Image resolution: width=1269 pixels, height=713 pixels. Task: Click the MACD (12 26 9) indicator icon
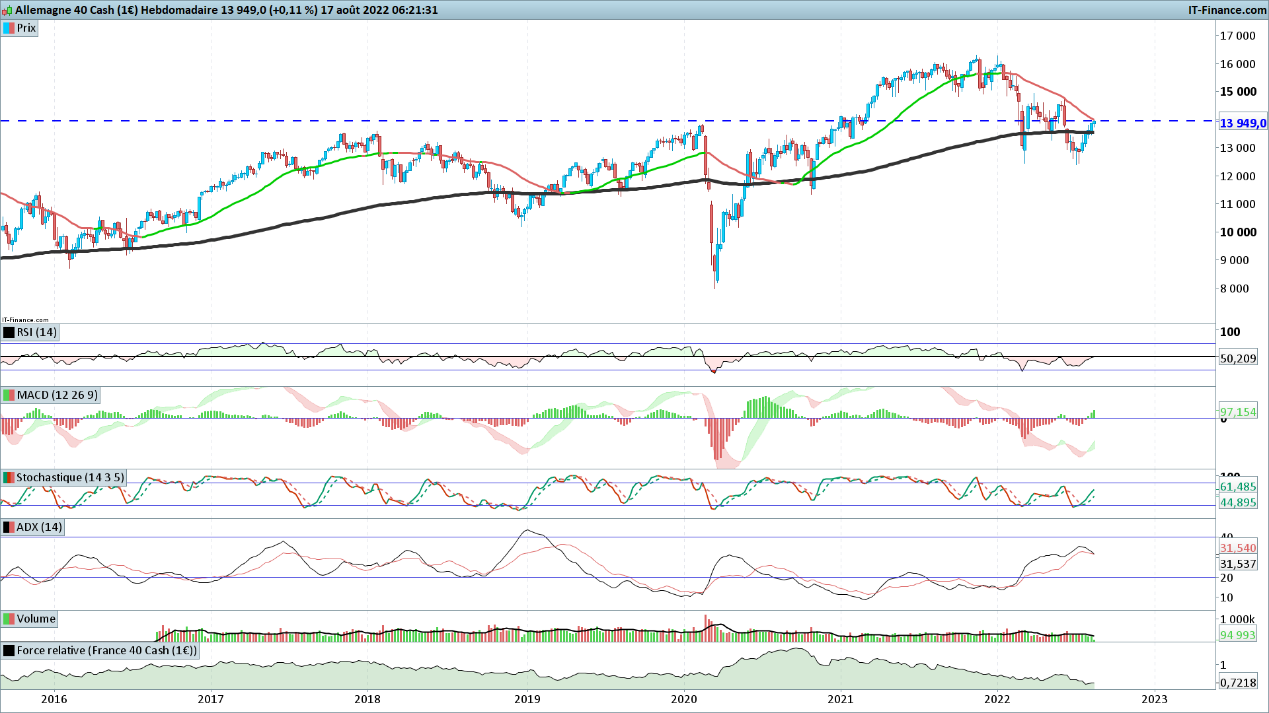coord(9,395)
